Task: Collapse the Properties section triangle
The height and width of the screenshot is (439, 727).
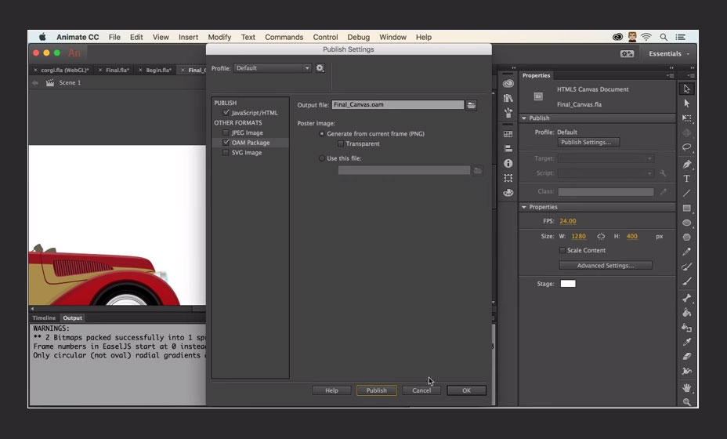Action: (x=524, y=207)
